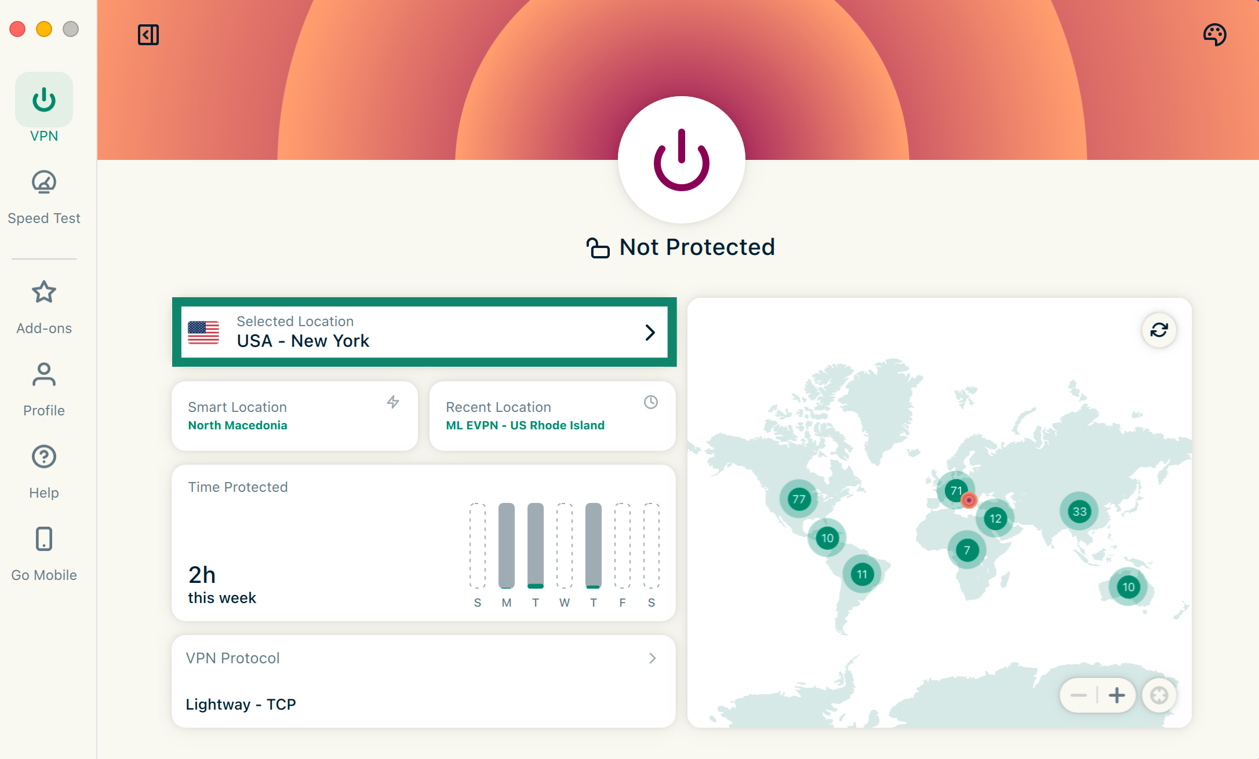The height and width of the screenshot is (759, 1259).
Task: Click Tuesday's time protected bar
Action: [x=536, y=546]
